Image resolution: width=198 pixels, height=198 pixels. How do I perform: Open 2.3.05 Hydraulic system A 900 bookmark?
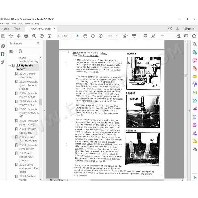(29, 95)
